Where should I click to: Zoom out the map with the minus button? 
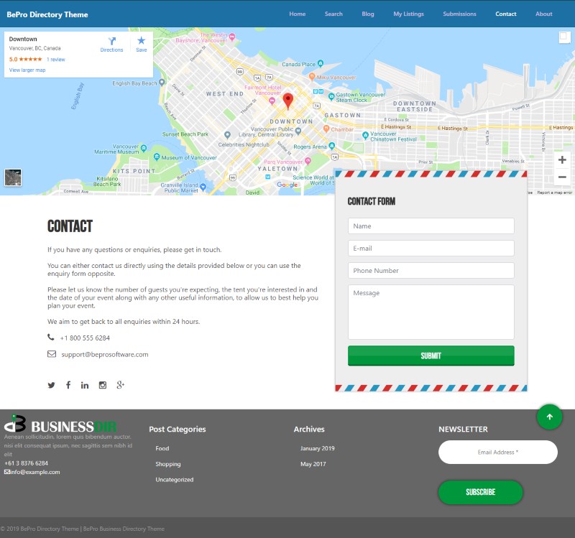tap(562, 177)
